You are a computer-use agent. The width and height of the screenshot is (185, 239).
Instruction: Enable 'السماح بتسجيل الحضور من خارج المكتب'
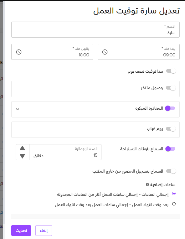171,171
